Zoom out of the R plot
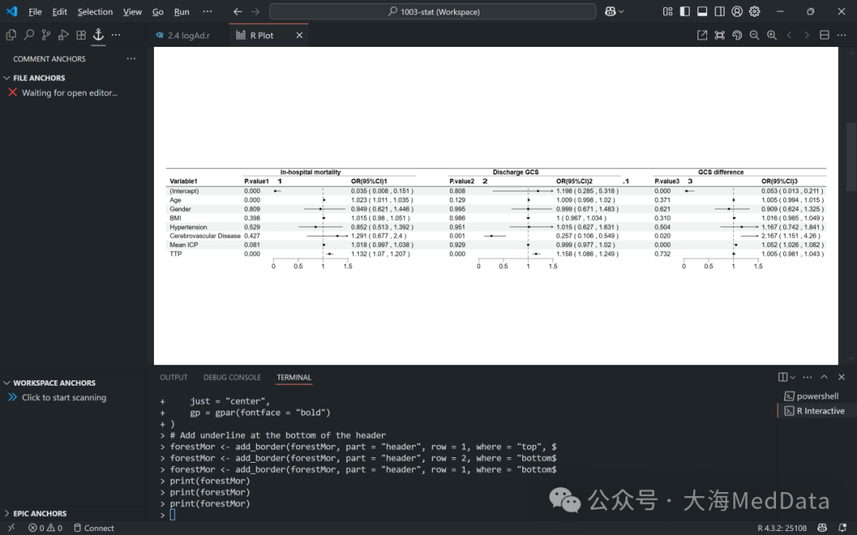This screenshot has width=857, height=535. (x=755, y=35)
